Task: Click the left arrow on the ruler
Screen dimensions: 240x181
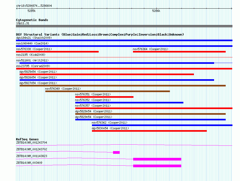Action: coord(17,9)
